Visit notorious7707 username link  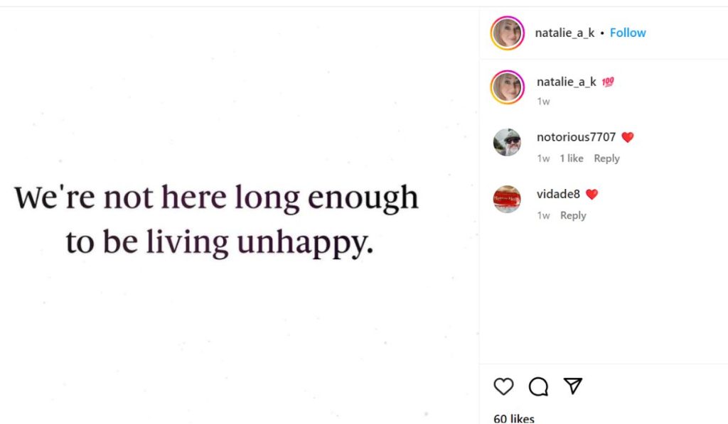(x=576, y=137)
